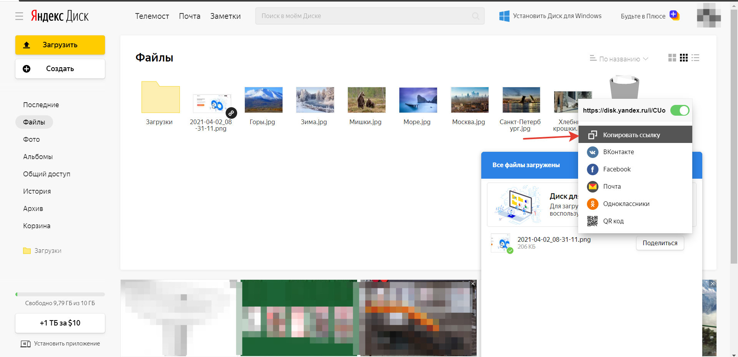
Task: Click the storage usage progress bar
Action: pyautogui.click(x=60, y=294)
